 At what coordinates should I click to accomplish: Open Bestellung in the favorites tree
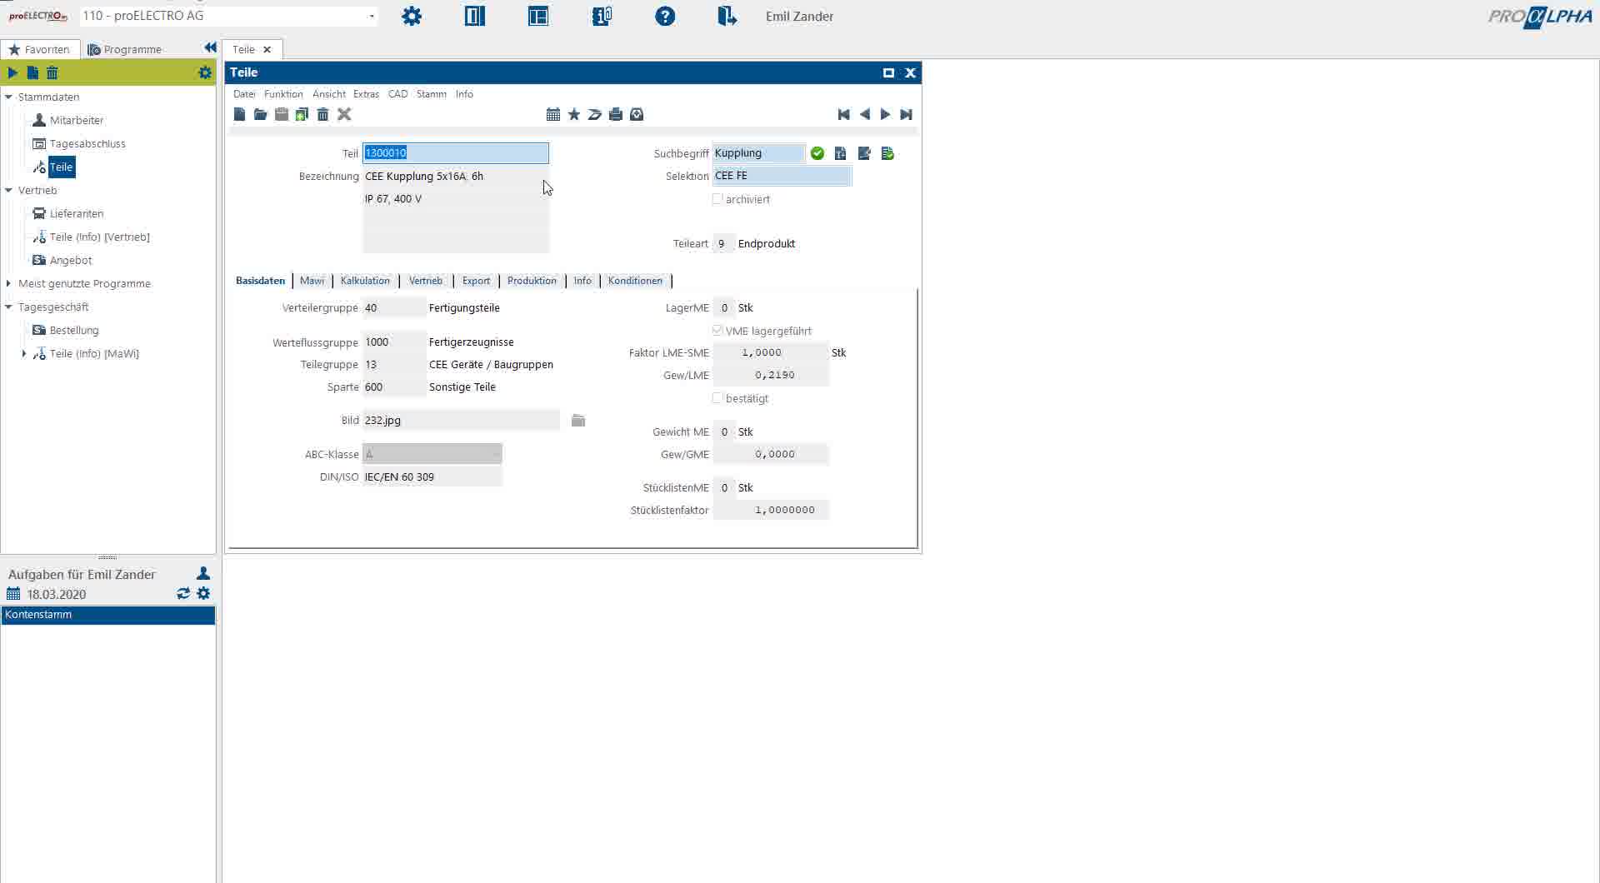(74, 330)
